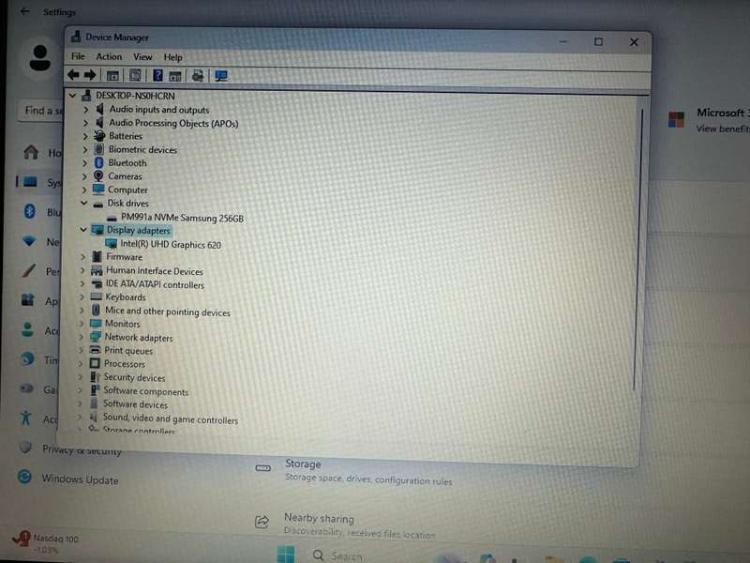The width and height of the screenshot is (750, 563).
Task: Click the taskbar Search box
Action: (x=337, y=555)
